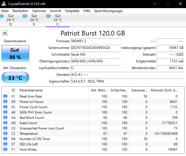
Task: Click the Eingeschaltet 1732 mal field
Action: (x=171, y=61)
